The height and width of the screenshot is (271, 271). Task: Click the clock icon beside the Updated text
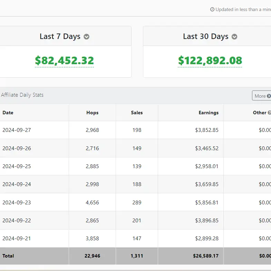(x=212, y=10)
